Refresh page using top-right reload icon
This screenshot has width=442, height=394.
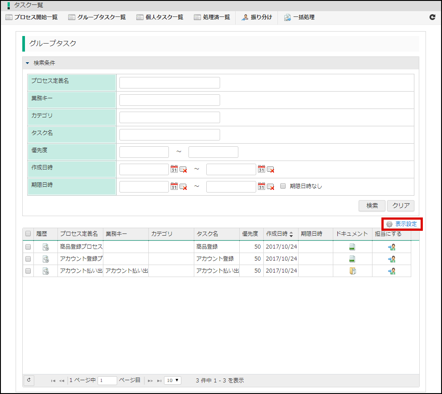[x=432, y=17]
